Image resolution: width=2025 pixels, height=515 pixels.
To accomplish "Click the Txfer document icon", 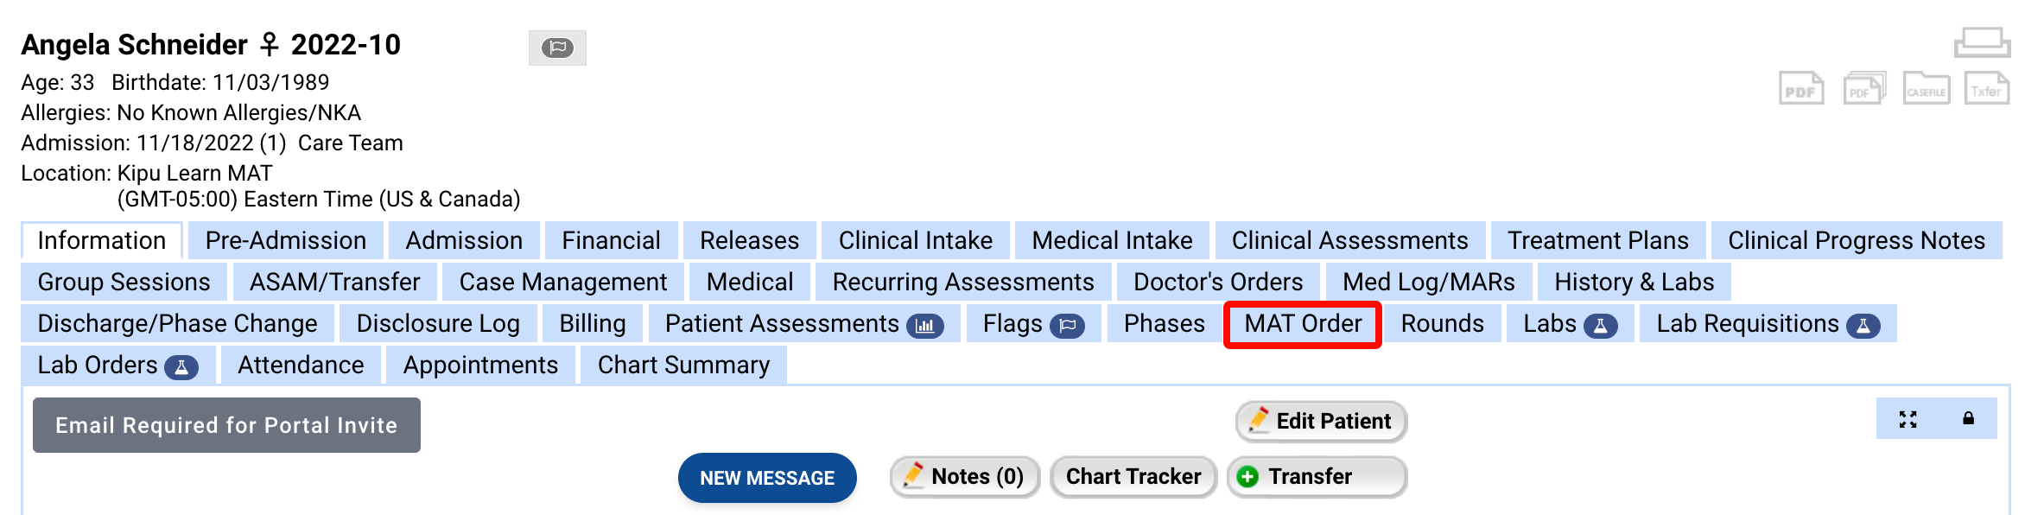I will tap(1986, 89).
